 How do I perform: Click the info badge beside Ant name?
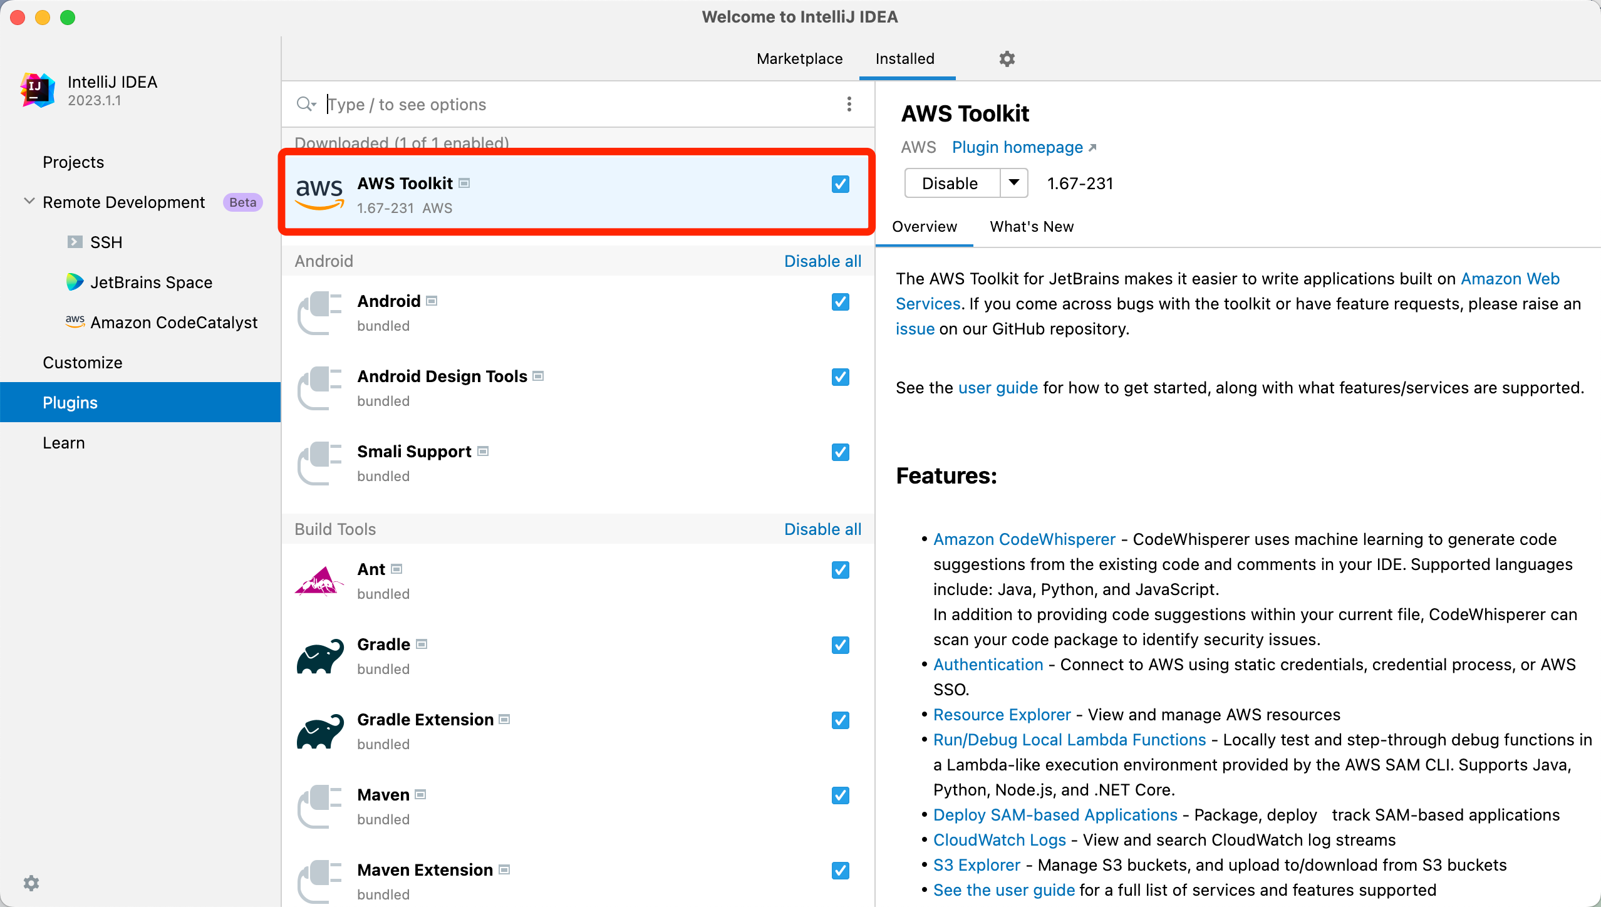396,569
